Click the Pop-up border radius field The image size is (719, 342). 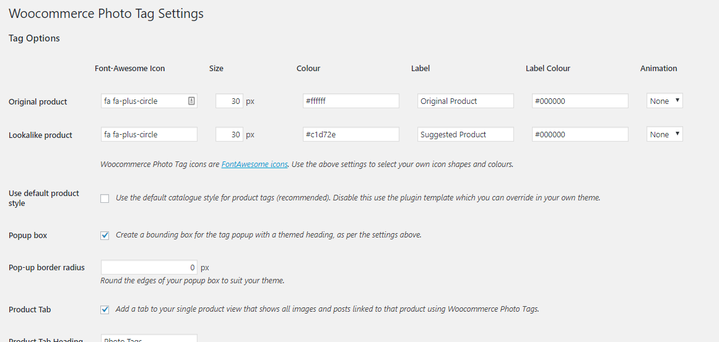pyautogui.click(x=149, y=267)
